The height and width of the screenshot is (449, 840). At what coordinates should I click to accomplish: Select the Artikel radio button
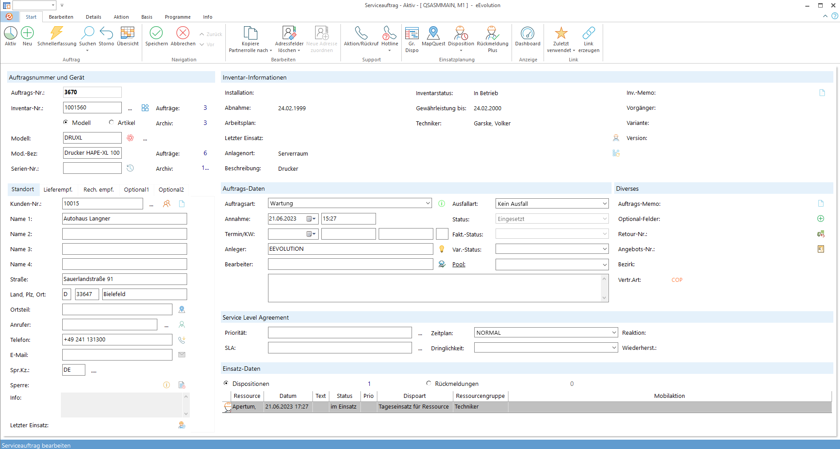111,122
